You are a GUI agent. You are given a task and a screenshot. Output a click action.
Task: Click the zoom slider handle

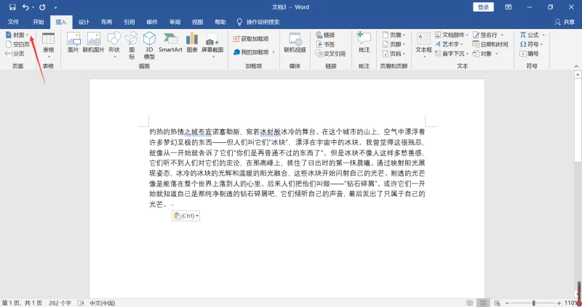(x=534, y=303)
